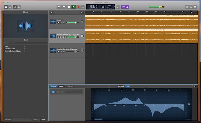
Task: Click the Elimina button in Library
Action: click(x=35, y=119)
